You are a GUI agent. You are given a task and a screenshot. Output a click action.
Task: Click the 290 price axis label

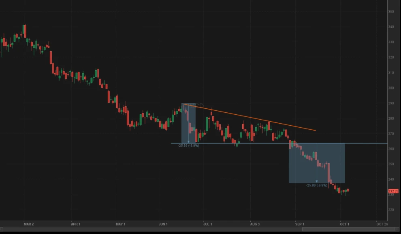click(x=391, y=103)
